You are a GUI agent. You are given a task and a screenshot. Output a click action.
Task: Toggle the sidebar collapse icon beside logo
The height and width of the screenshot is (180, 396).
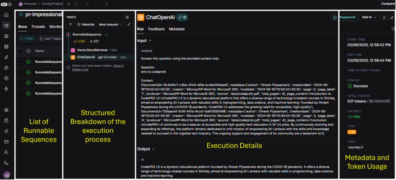[x=10, y=4]
